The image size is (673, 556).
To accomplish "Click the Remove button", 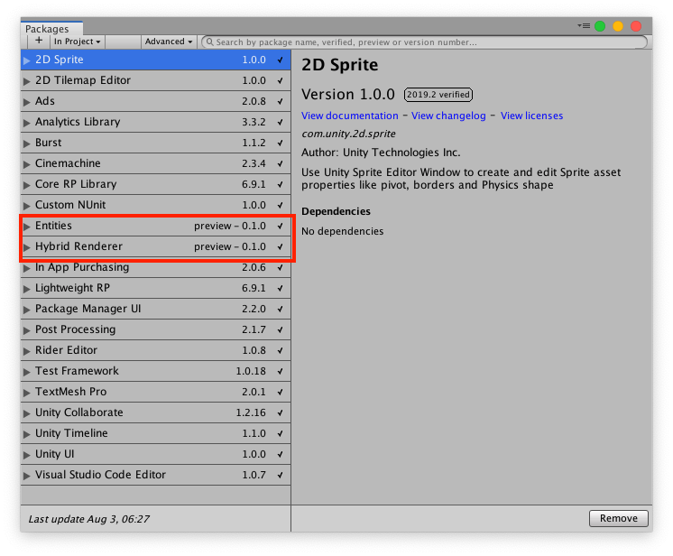I will (x=619, y=518).
